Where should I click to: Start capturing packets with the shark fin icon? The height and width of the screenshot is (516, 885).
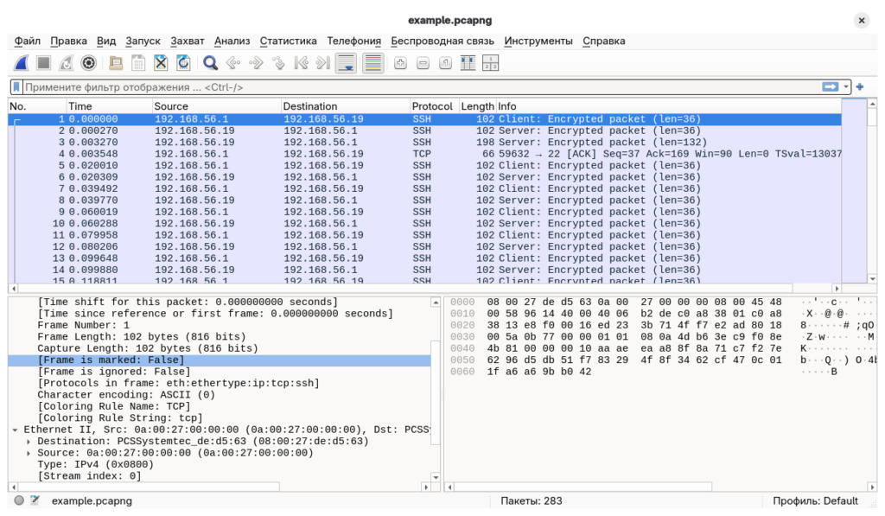pyautogui.click(x=22, y=63)
